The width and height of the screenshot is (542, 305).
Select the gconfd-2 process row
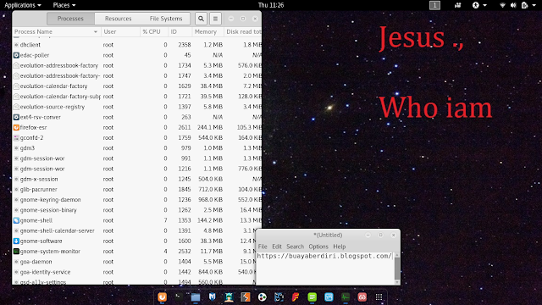click(x=137, y=138)
